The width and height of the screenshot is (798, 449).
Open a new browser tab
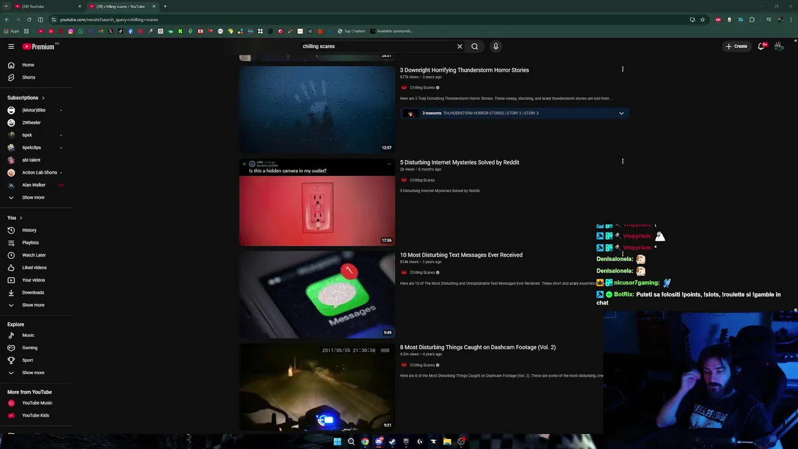click(x=165, y=6)
